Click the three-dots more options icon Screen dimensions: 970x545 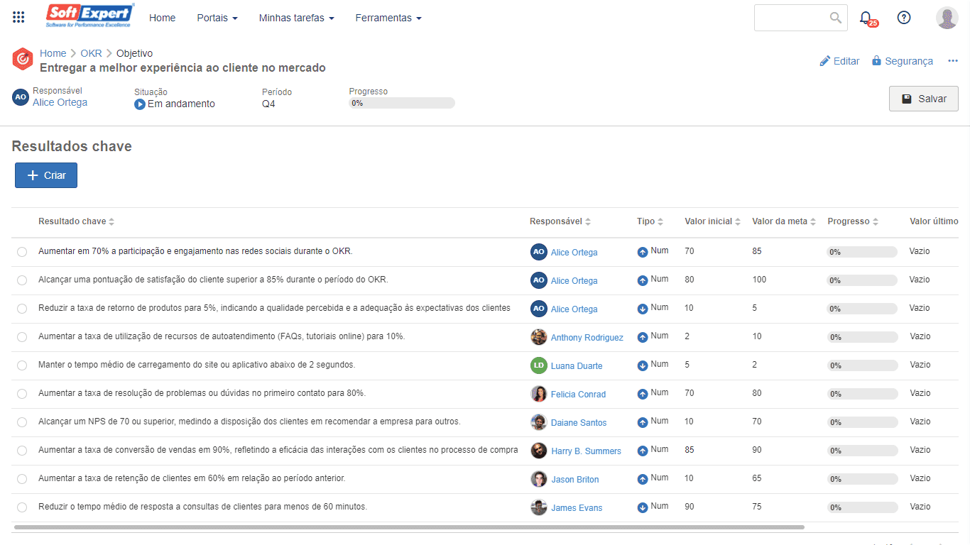953,61
